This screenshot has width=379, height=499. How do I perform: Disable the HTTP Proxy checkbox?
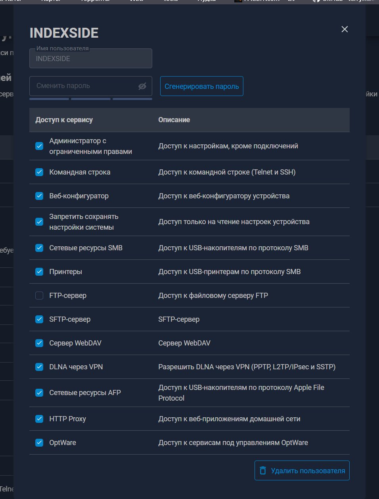point(39,419)
